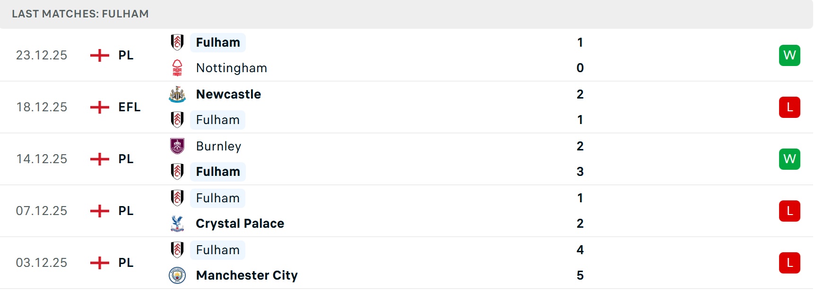Viewport: 814px width, 290px height.
Task: Click the Burnley club crest
Action: [x=177, y=146]
